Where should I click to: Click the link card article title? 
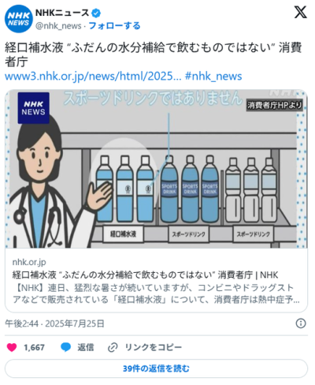[x=145, y=275]
